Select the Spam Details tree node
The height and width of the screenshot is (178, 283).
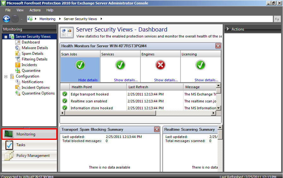click(32, 54)
